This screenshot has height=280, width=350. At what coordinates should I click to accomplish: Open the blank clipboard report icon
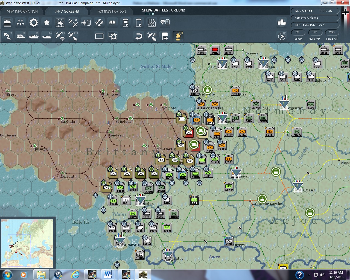[x=139, y=22]
